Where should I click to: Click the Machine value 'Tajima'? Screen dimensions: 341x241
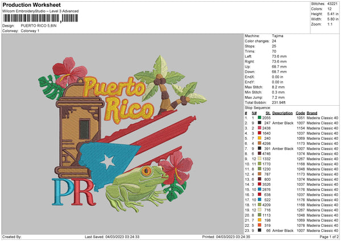pos(277,36)
